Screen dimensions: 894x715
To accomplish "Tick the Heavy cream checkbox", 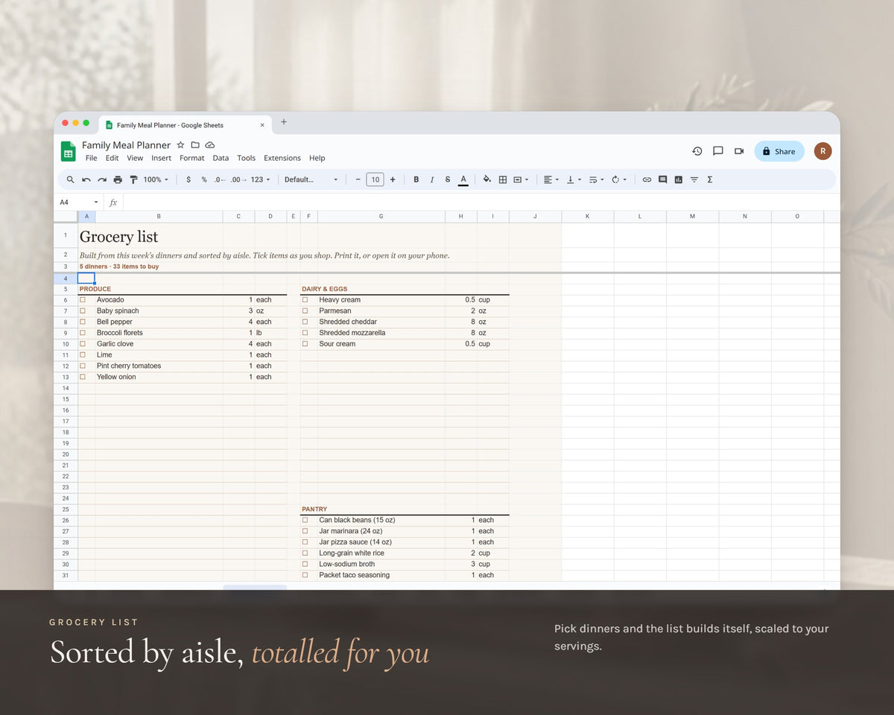I will [x=305, y=300].
